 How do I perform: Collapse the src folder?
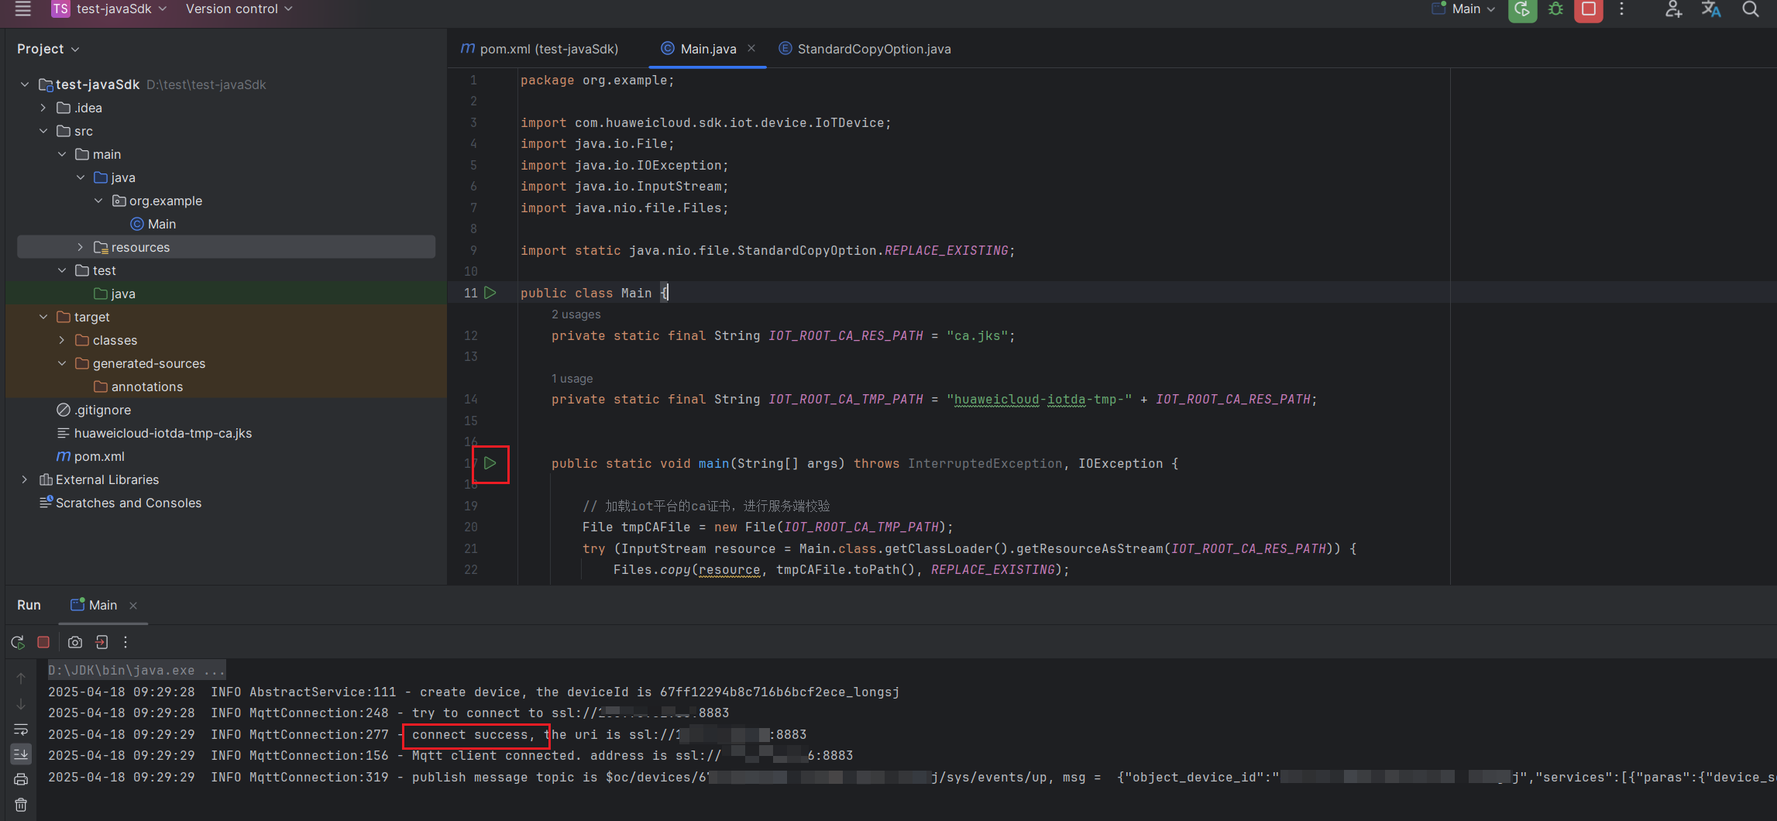(x=43, y=131)
